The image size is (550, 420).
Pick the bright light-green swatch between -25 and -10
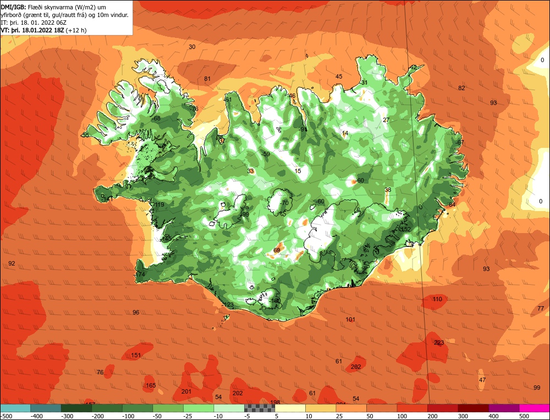(x=199, y=408)
